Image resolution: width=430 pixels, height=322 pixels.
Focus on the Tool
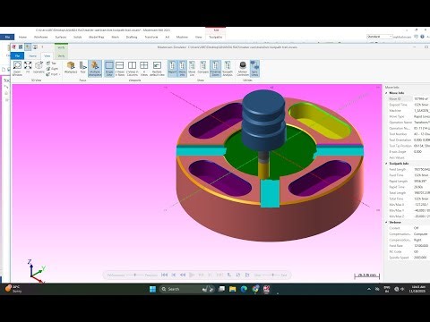coord(82,68)
